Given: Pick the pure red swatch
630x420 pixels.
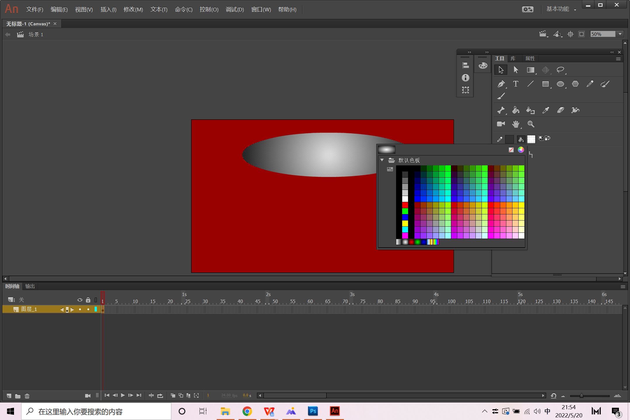Looking at the screenshot, I should click(x=405, y=205).
